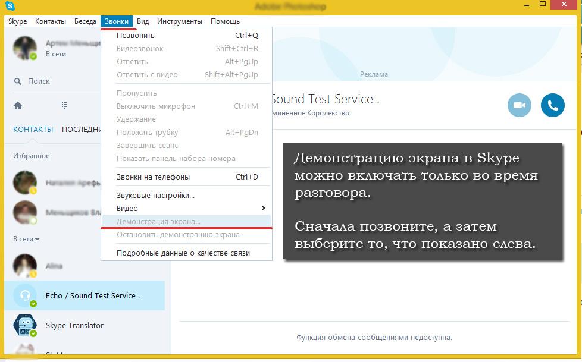Open Подробные данные о качестве связи

point(187,253)
